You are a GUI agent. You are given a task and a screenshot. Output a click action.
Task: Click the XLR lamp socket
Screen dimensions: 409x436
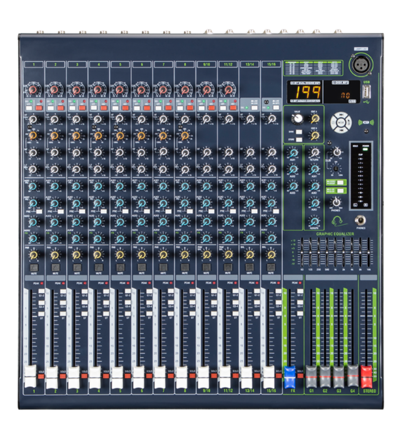click(361, 65)
